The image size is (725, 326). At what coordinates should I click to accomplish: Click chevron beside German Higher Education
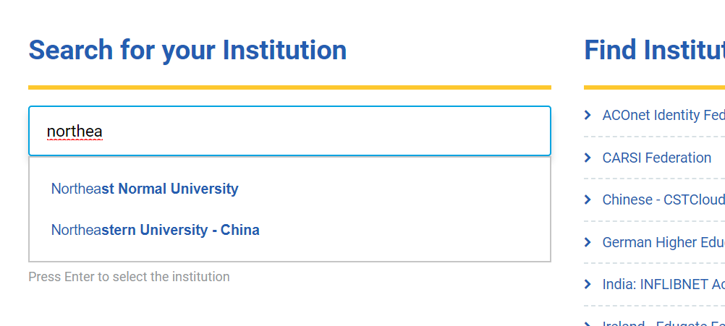pyautogui.click(x=588, y=242)
